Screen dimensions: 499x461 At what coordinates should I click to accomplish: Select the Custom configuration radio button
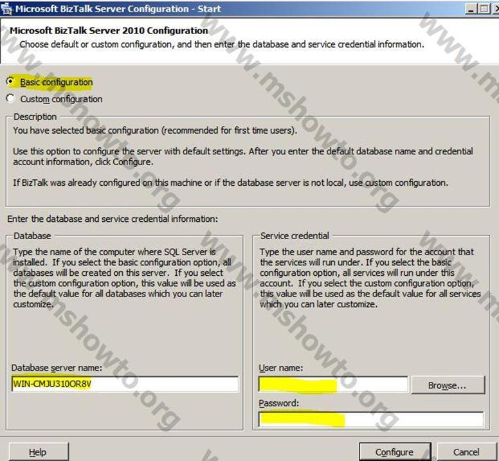10,98
